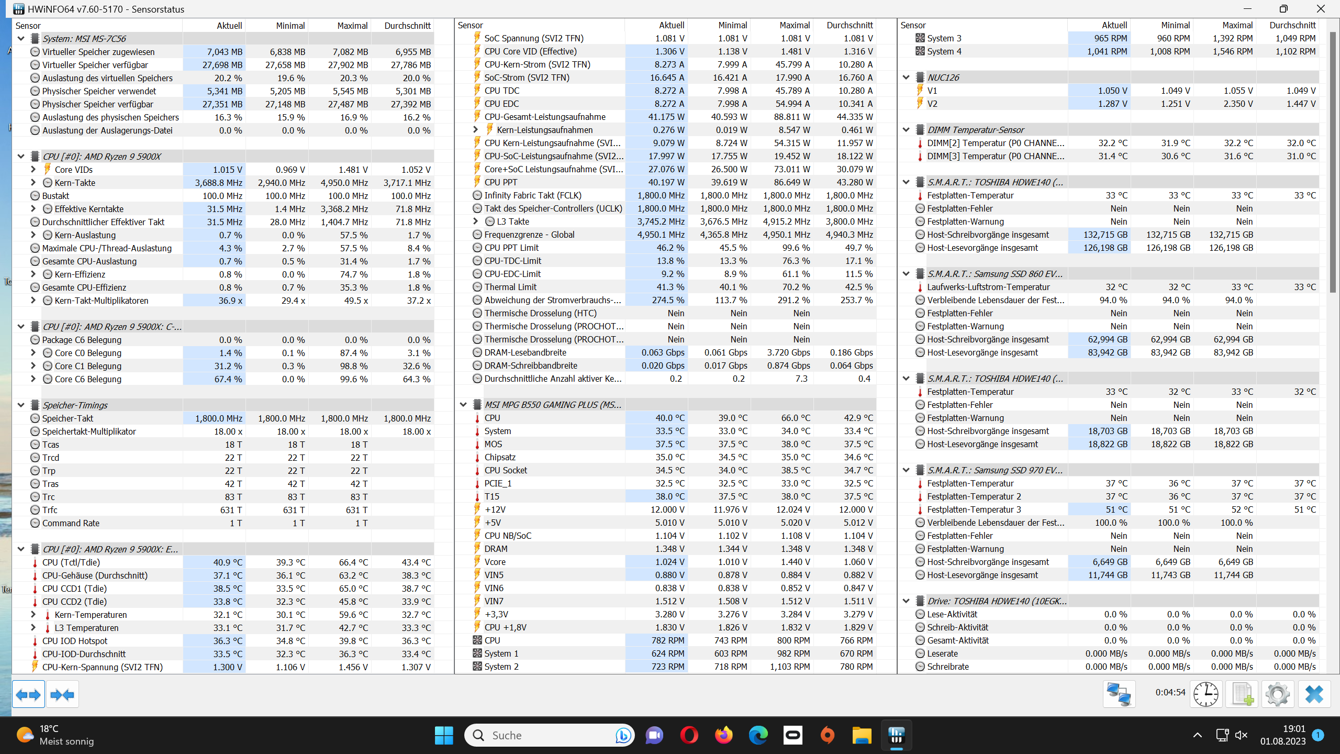Open the system tray hidden icons chevron
The height and width of the screenshot is (754, 1340).
(x=1197, y=735)
